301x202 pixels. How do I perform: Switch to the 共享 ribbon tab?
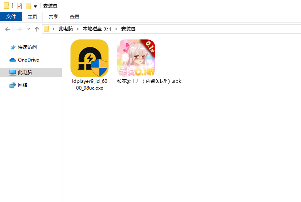(x=53, y=17)
